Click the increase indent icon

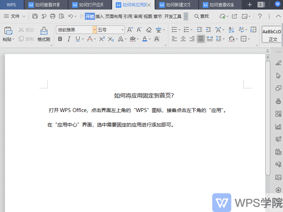point(208,30)
